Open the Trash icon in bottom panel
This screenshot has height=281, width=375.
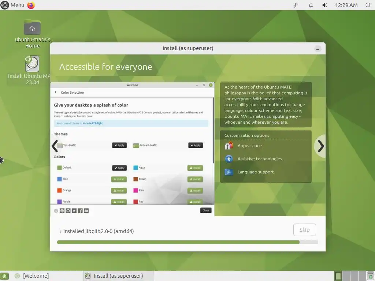[370, 276]
